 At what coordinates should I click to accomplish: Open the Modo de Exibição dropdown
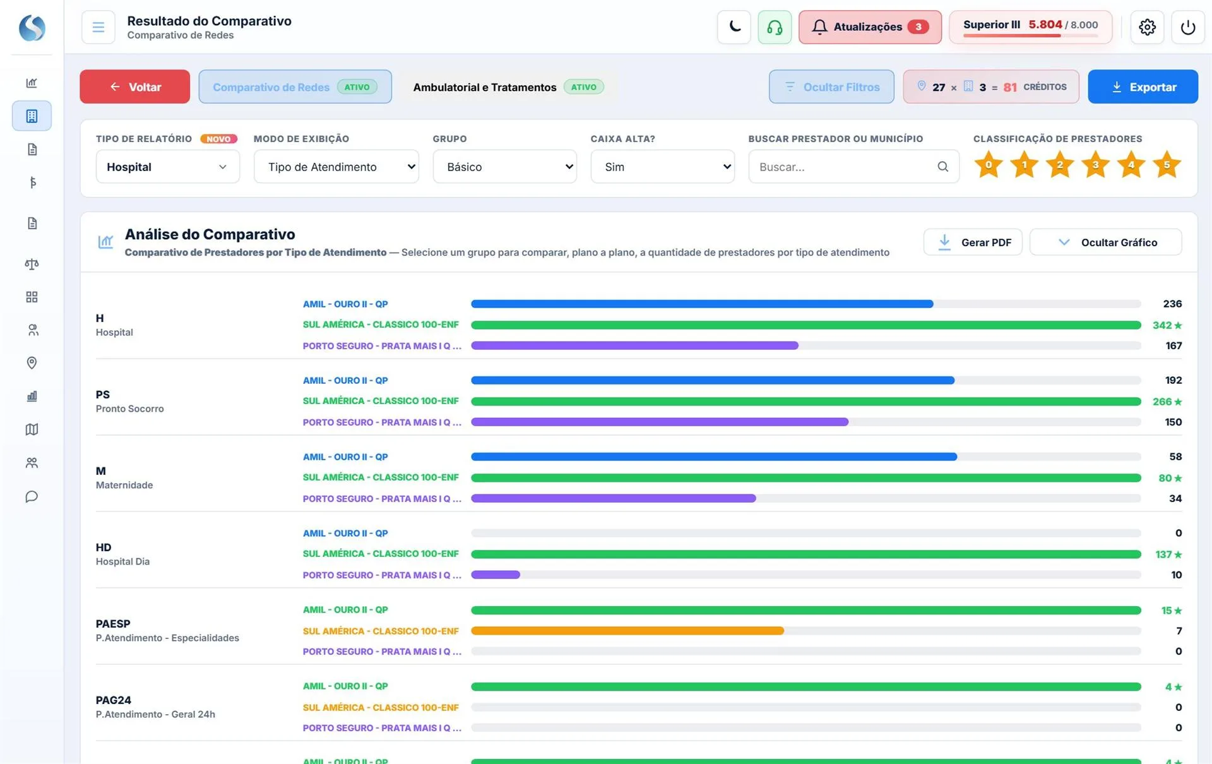click(336, 167)
